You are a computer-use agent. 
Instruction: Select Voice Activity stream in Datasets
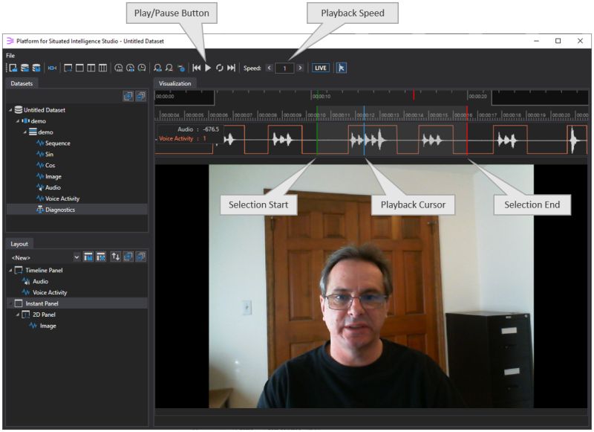click(x=62, y=199)
